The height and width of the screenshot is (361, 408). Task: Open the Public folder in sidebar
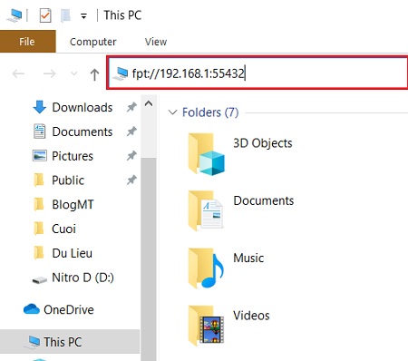point(68,180)
